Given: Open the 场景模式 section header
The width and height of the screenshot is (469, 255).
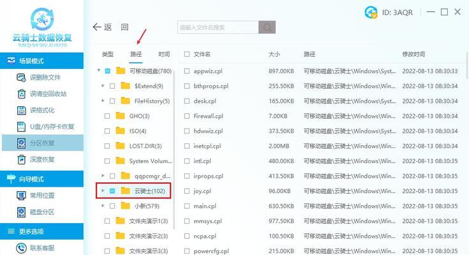Looking at the screenshot, I should click(x=42, y=61).
